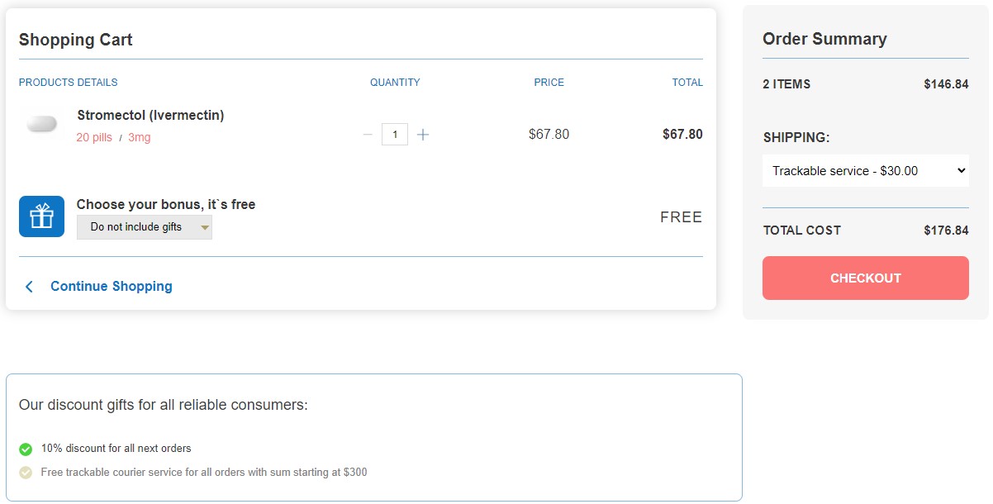
Task: Click the left chevron beside Continue Shopping
Action: [x=30, y=287]
